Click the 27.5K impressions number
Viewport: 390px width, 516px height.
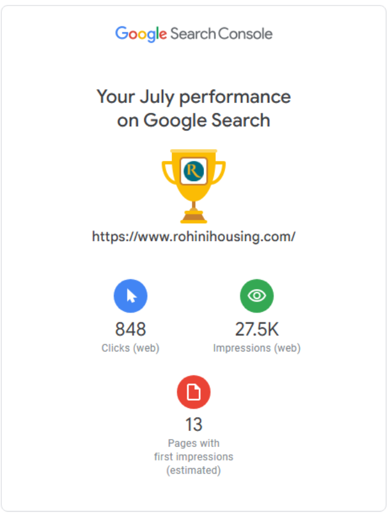click(x=257, y=329)
